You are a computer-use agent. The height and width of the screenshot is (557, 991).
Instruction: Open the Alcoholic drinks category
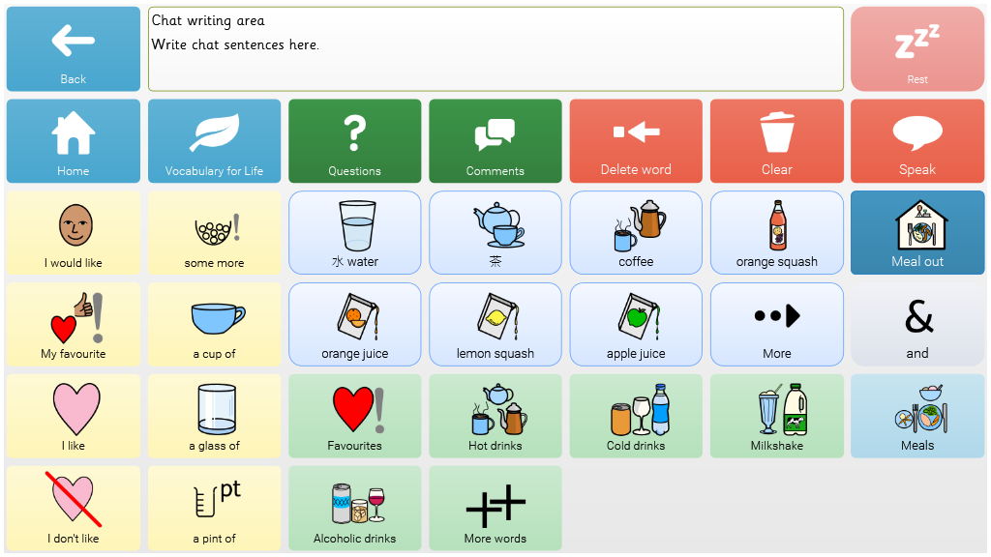(x=354, y=509)
